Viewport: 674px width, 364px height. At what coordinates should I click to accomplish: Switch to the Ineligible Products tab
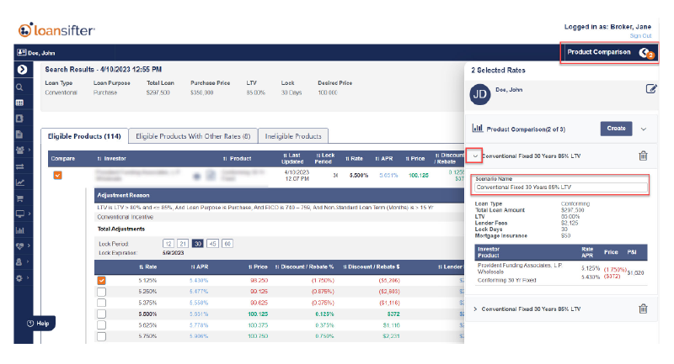292,135
